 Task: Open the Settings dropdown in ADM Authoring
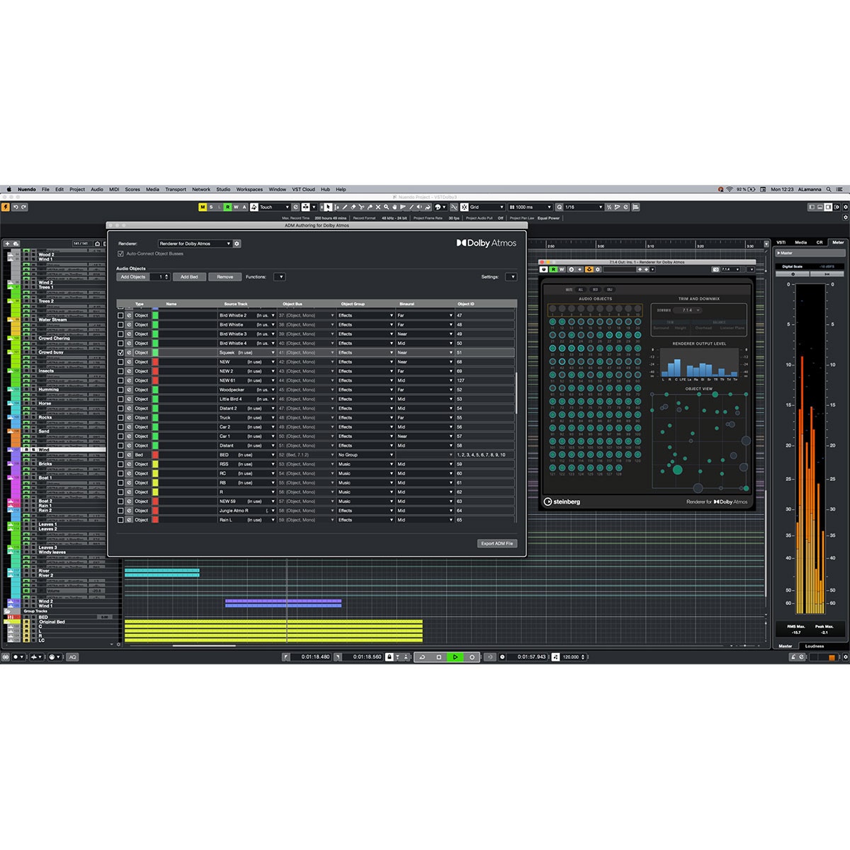point(511,277)
